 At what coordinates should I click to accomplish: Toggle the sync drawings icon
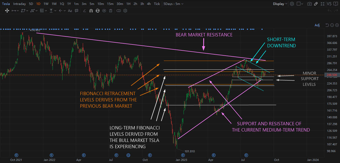point(98,11)
